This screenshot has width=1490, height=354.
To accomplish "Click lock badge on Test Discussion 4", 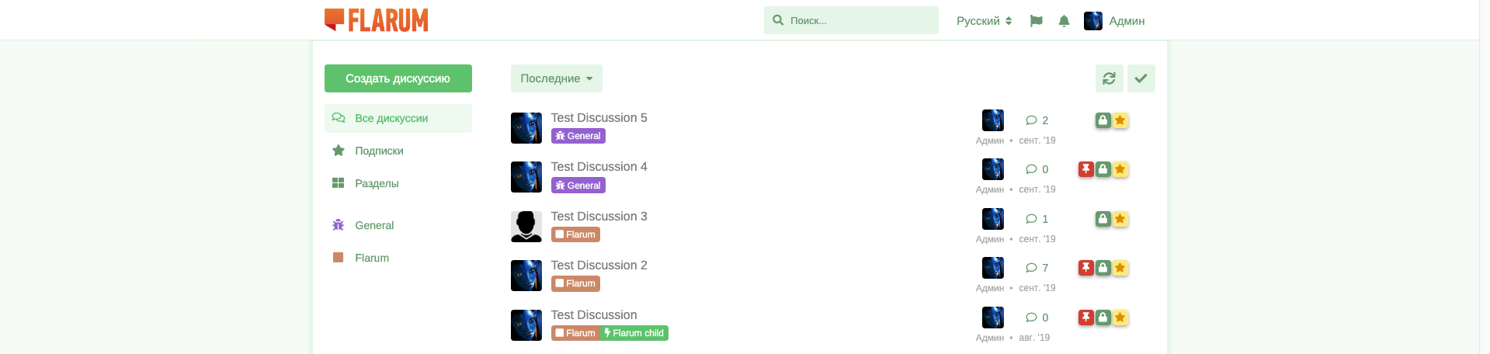I will (x=1103, y=169).
